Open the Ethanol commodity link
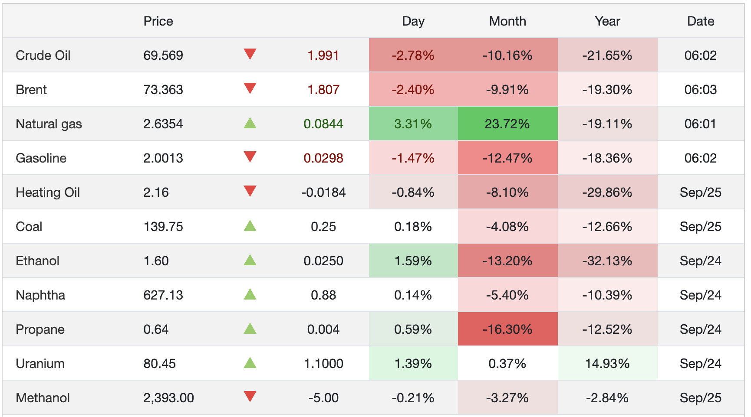Viewport: 751px width, 417px height. click(x=37, y=261)
